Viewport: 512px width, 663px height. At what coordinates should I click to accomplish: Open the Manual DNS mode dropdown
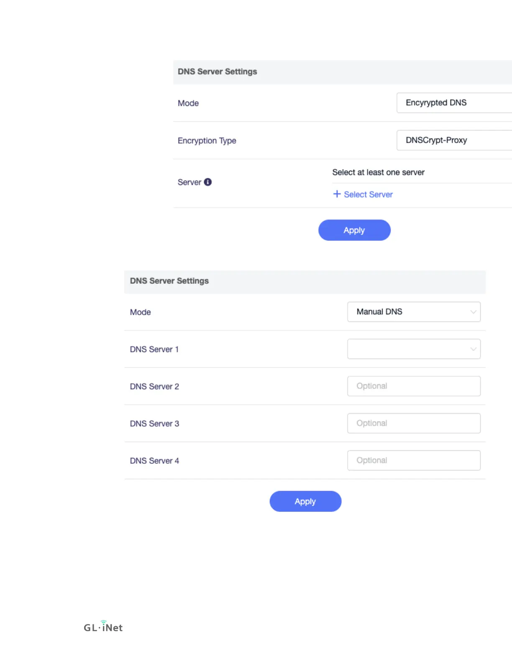pyautogui.click(x=414, y=312)
